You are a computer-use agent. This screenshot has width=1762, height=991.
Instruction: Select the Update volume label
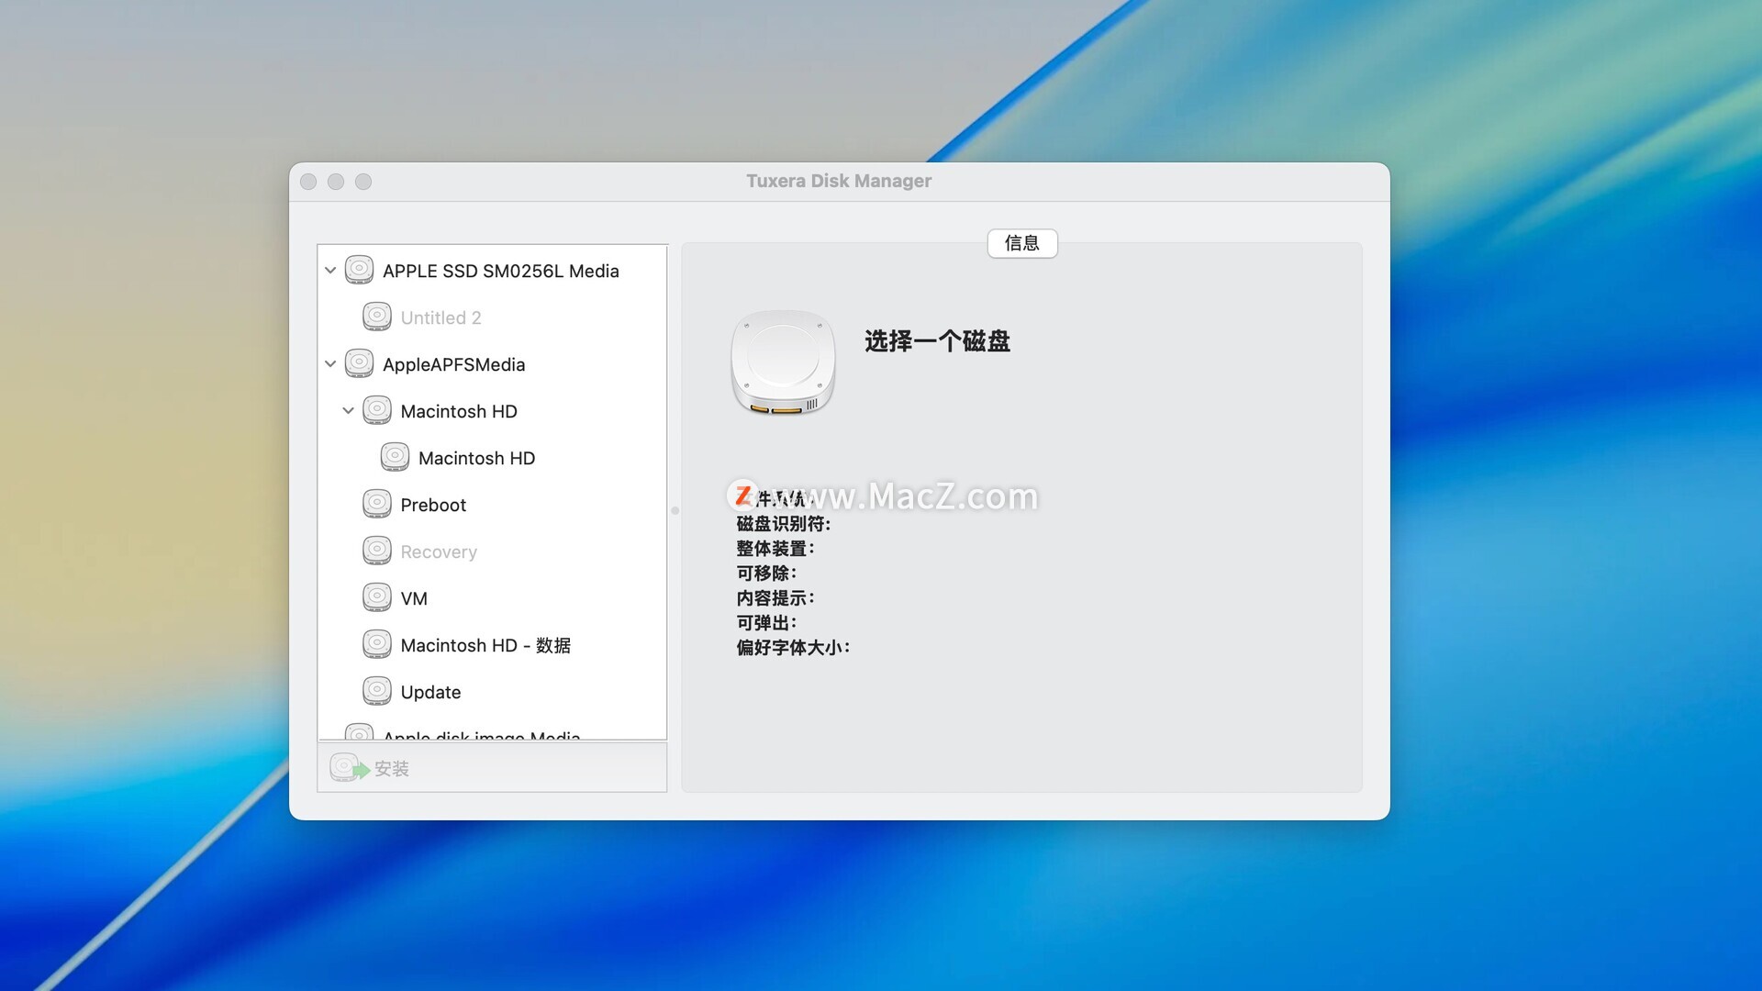[x=430, y=692]
